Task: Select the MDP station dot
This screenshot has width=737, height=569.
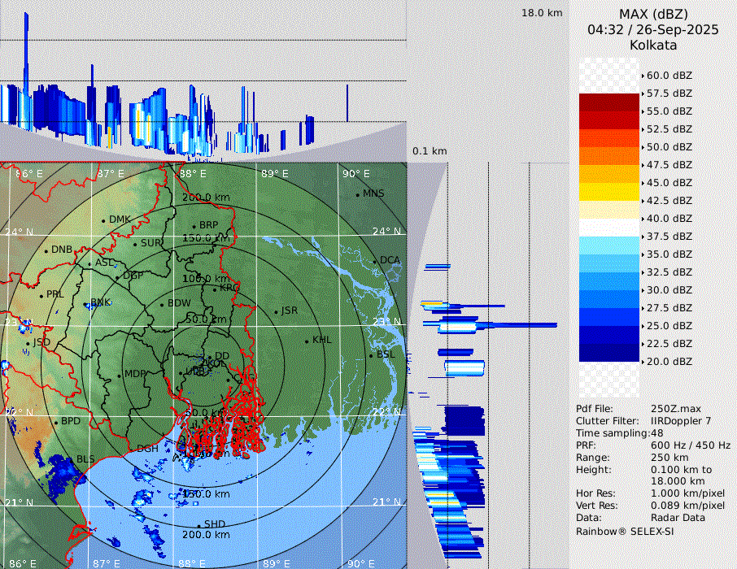Action: (x=119, y=375)
